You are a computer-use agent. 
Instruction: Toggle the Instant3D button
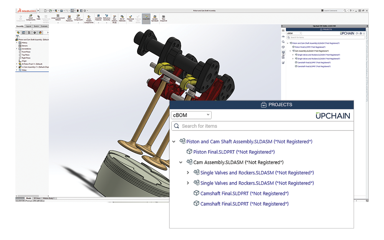(146, 18)
